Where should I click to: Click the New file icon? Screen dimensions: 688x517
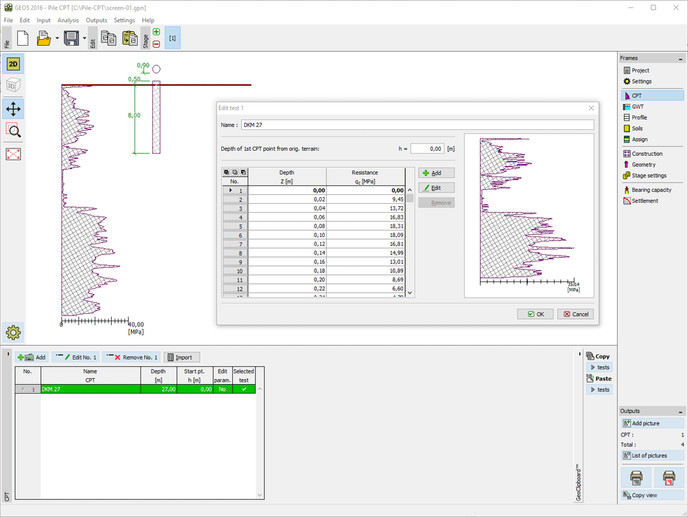(x=22, y=38)
